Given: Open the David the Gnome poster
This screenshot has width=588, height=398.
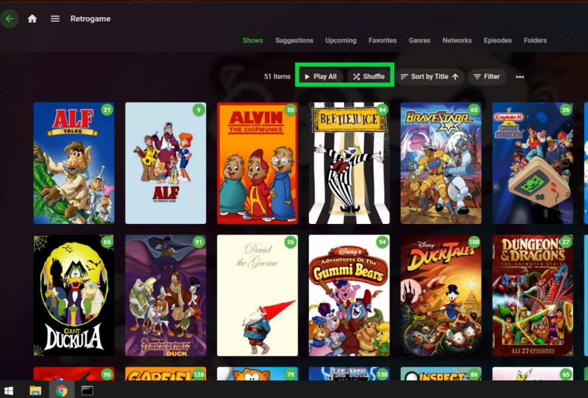Looking at the screenshot, I should point(258,295).
